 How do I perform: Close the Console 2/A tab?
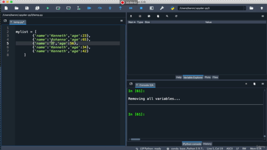coord(137,85)
